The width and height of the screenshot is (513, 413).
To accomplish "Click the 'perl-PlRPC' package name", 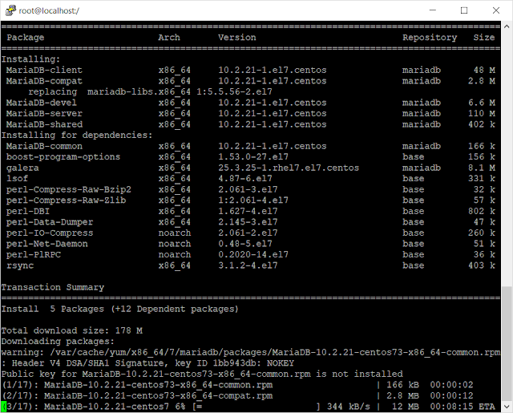I will 34,254.
